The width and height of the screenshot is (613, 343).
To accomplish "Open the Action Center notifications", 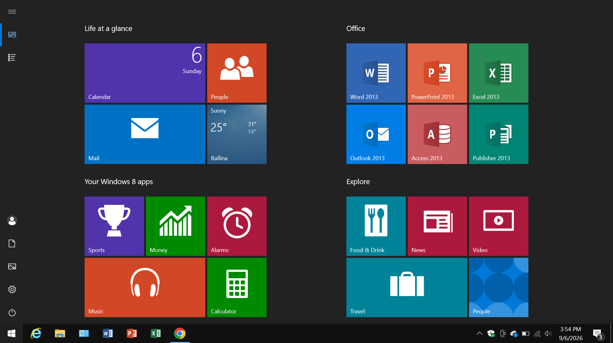I will coord(598,334).
